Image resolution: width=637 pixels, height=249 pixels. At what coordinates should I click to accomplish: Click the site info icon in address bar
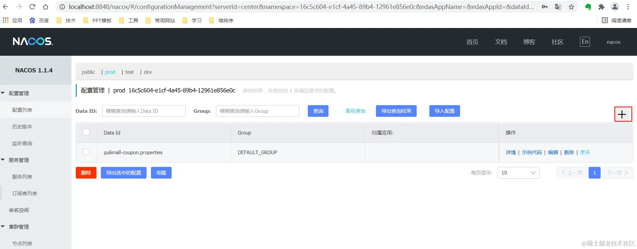point(62,7)
